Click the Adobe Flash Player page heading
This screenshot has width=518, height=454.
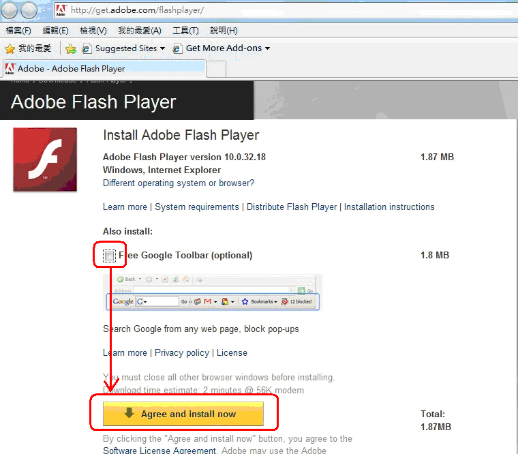(93, 102)
